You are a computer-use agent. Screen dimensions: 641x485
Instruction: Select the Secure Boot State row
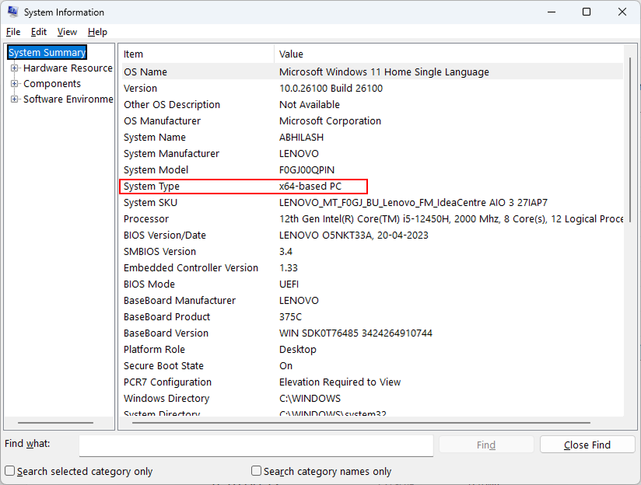[x=372, y=366]
